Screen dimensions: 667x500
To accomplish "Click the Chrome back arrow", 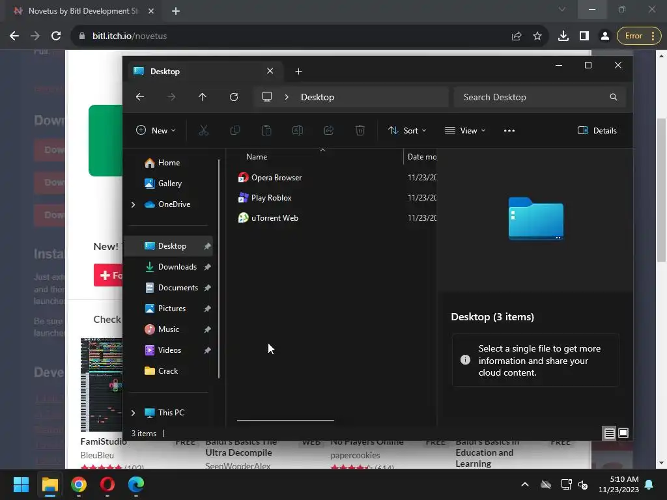I will coord(14,36).
